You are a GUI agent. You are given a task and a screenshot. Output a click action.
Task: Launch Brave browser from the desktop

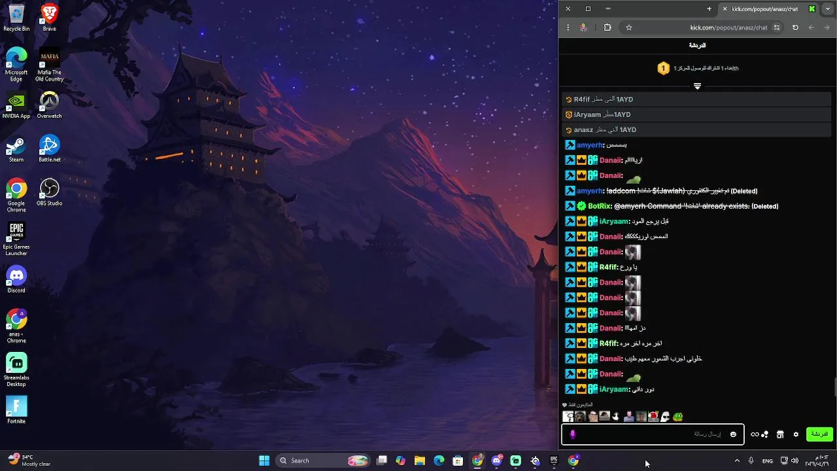click(x=49, y=18)
